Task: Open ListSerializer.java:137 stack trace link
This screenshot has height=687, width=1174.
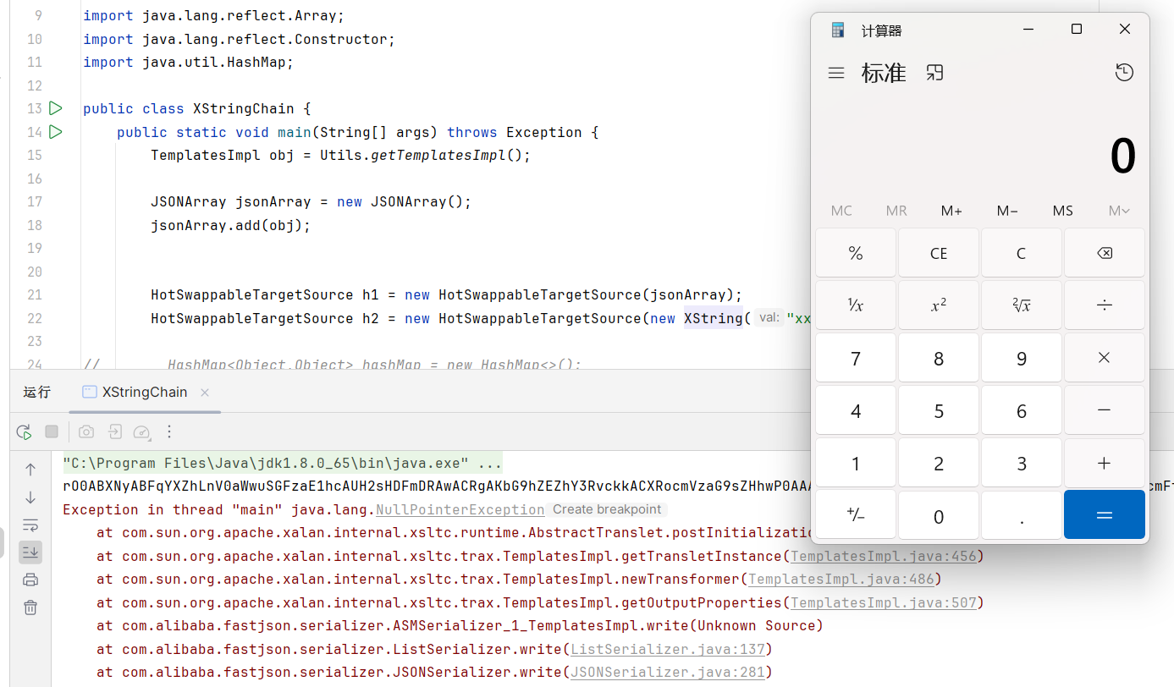Action: click(x=668, y=650)
